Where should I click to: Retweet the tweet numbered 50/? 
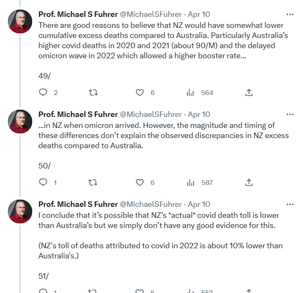(x=93, y=182)
